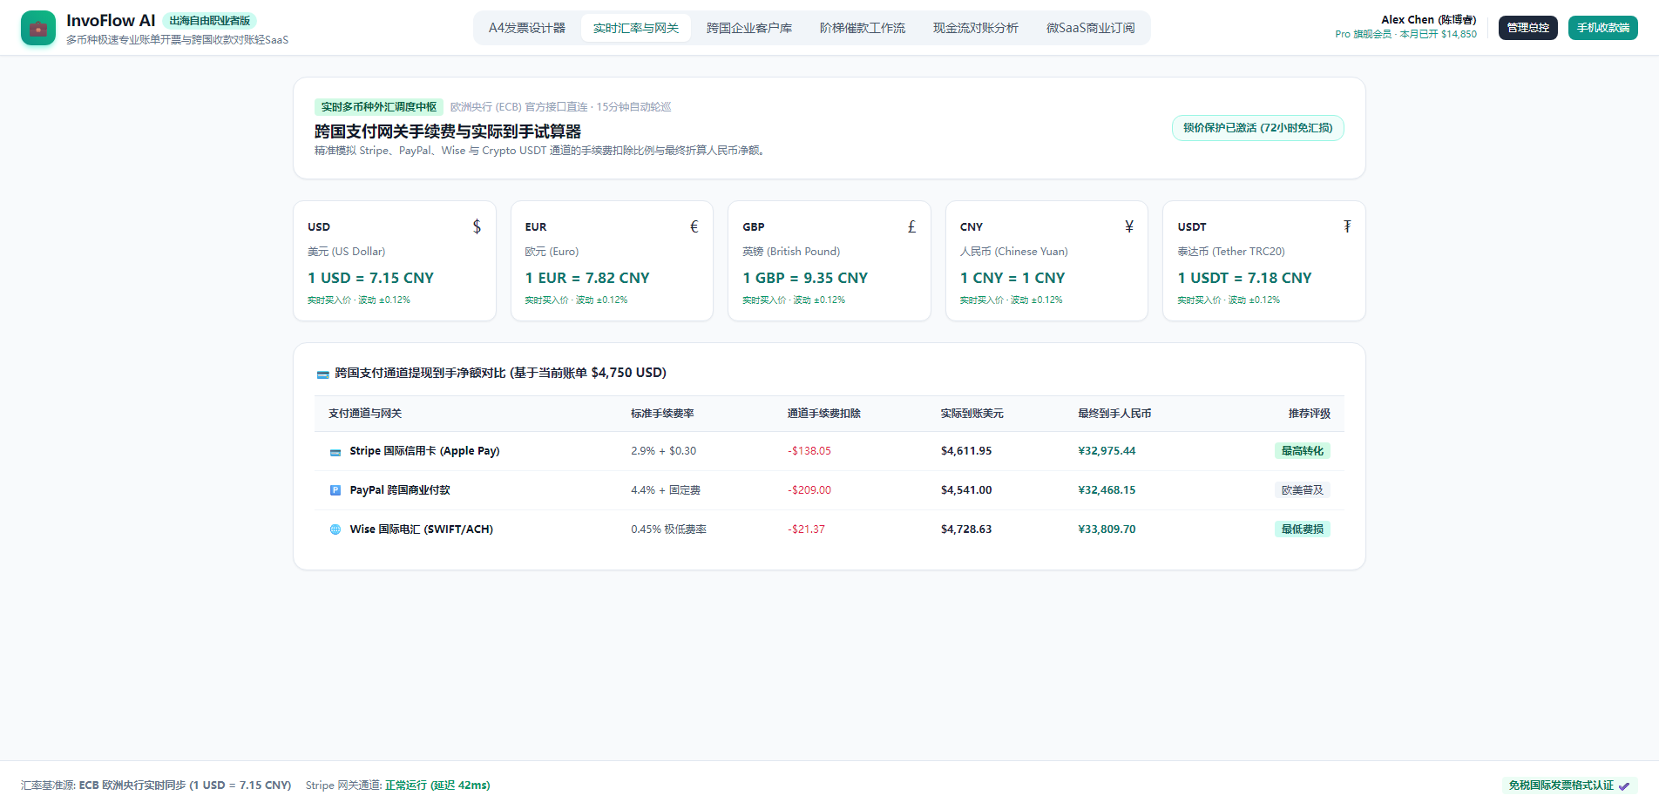Open the 跨国企业客户库 tab
This screenshot has height=809, width=1659.
click(749, 28)
